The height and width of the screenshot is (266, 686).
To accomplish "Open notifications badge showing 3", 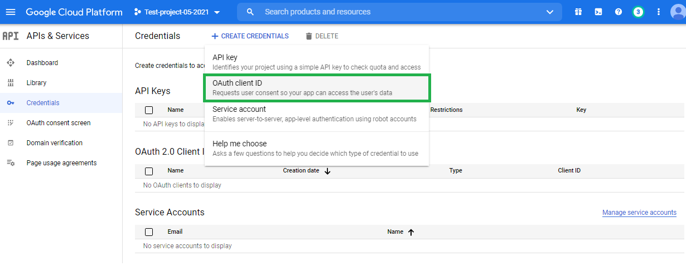I will pos(639,12).
